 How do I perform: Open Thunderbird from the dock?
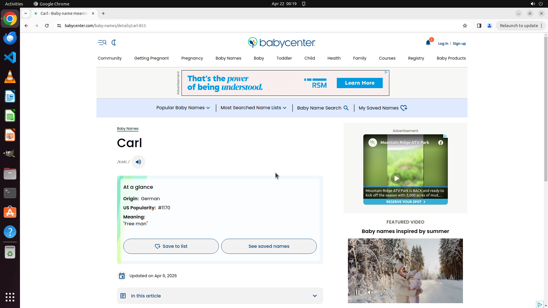coord(10,38)
